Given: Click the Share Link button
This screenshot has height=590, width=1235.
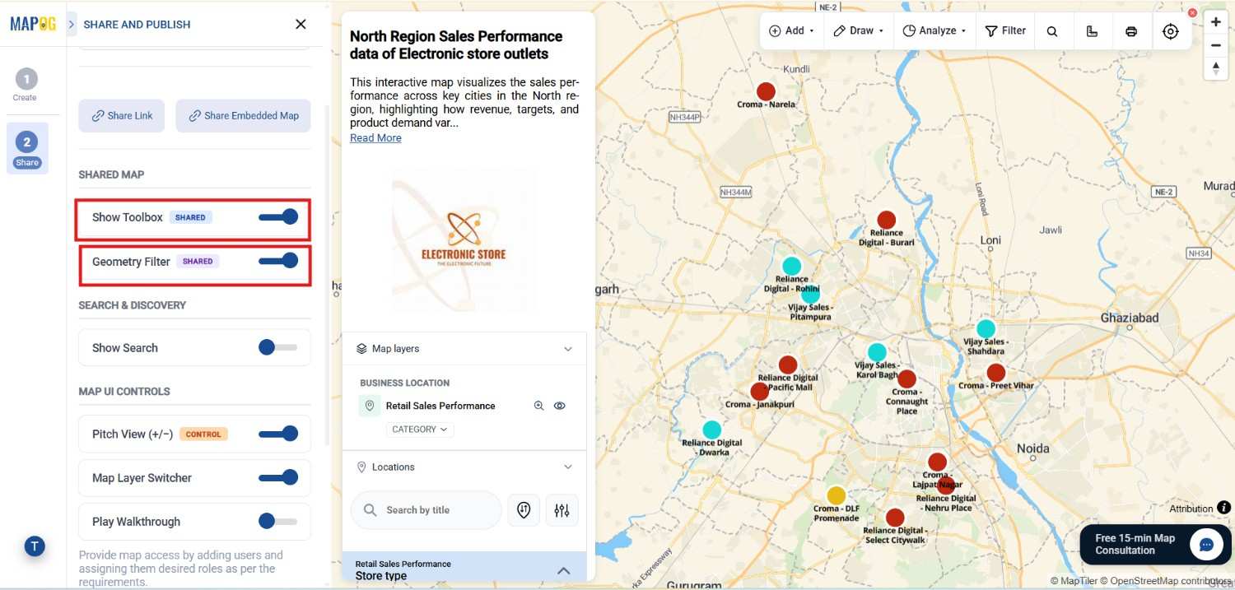Looking at the screenshot, I should click(122, 116).
